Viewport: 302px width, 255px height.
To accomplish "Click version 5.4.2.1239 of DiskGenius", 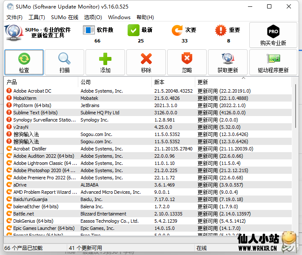I will coord(165,221).
